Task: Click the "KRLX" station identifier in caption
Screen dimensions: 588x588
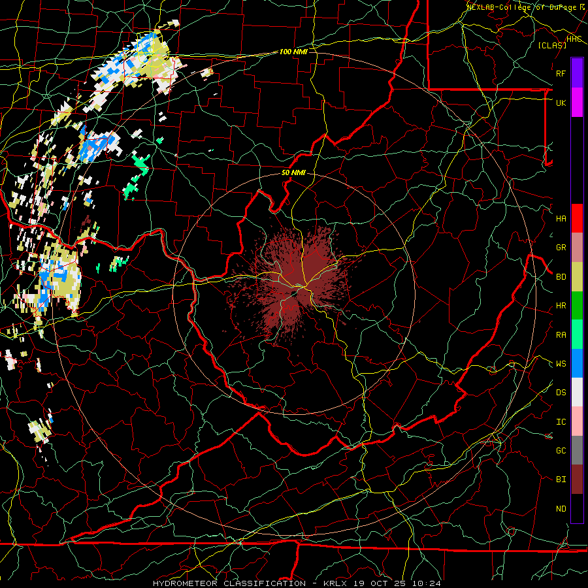Action: (335, 583)
